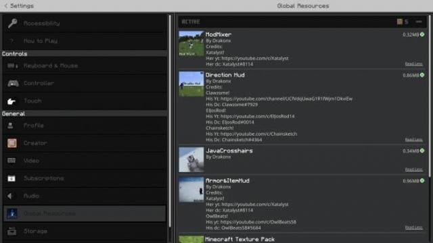Click the OwlBeats58 YouTube link text
Screen dimensions: 433x243
(x=258, y=222)
